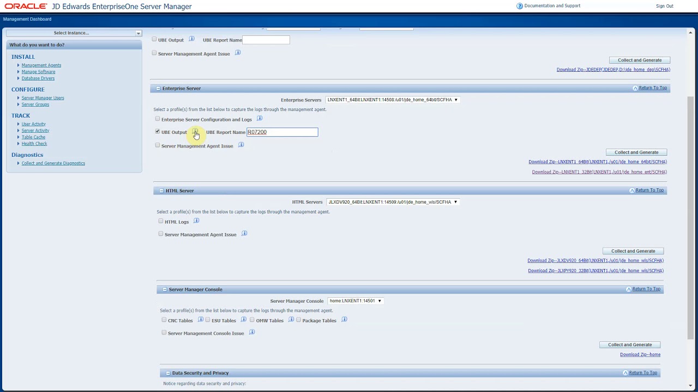Check HTML Server Management Agent Issue box
This screenshot has width=698, height=392.
pyautogui.click(x=161, y=234)
